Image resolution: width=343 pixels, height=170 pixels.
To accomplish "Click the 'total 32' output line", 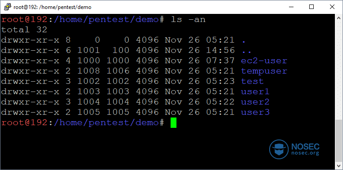I will pos(24,30).
